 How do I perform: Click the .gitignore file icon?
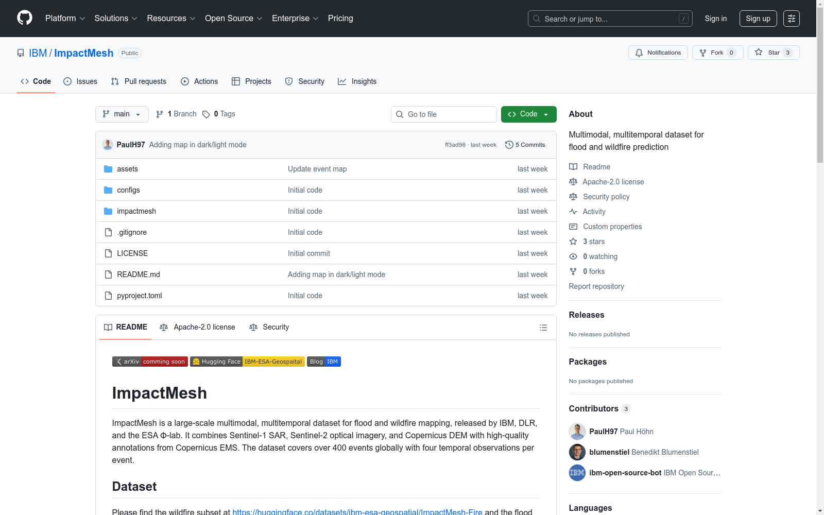coord(108,232)
